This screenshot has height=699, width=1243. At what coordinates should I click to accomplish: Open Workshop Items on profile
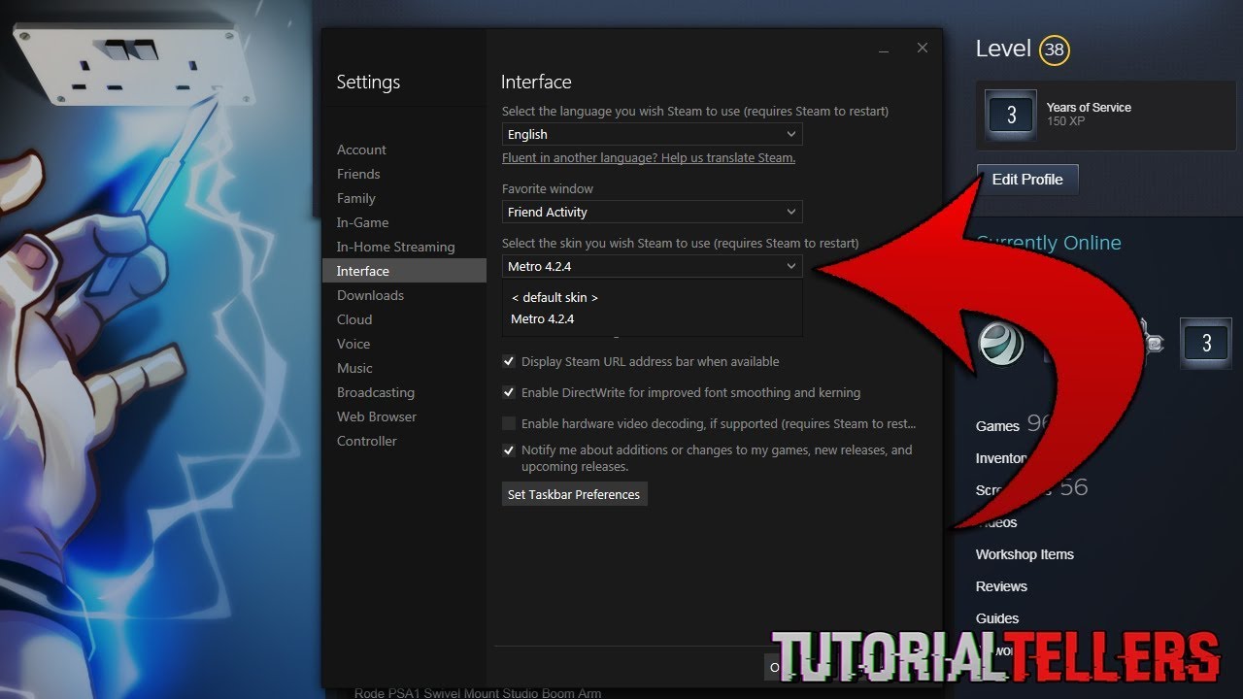click(x=1025, y=554)
